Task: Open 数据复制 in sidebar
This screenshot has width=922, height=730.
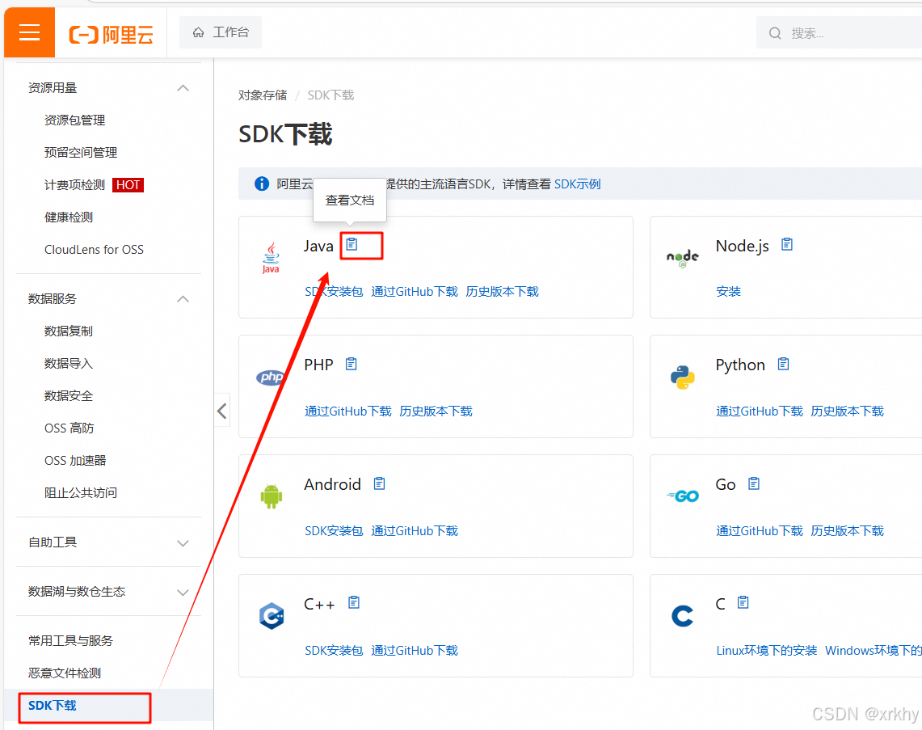Action: click(69, 331)
